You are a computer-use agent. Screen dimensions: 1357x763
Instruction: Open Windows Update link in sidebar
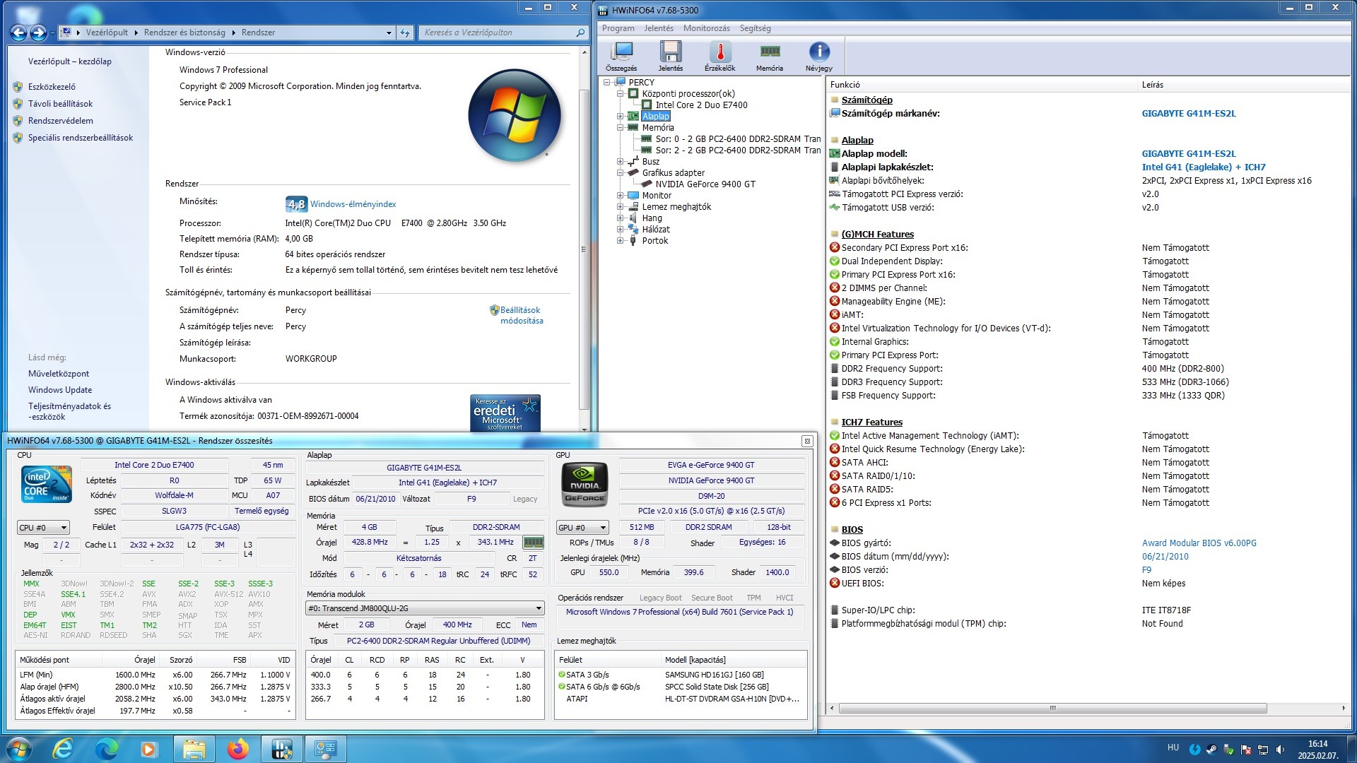(x=60, y=390)
